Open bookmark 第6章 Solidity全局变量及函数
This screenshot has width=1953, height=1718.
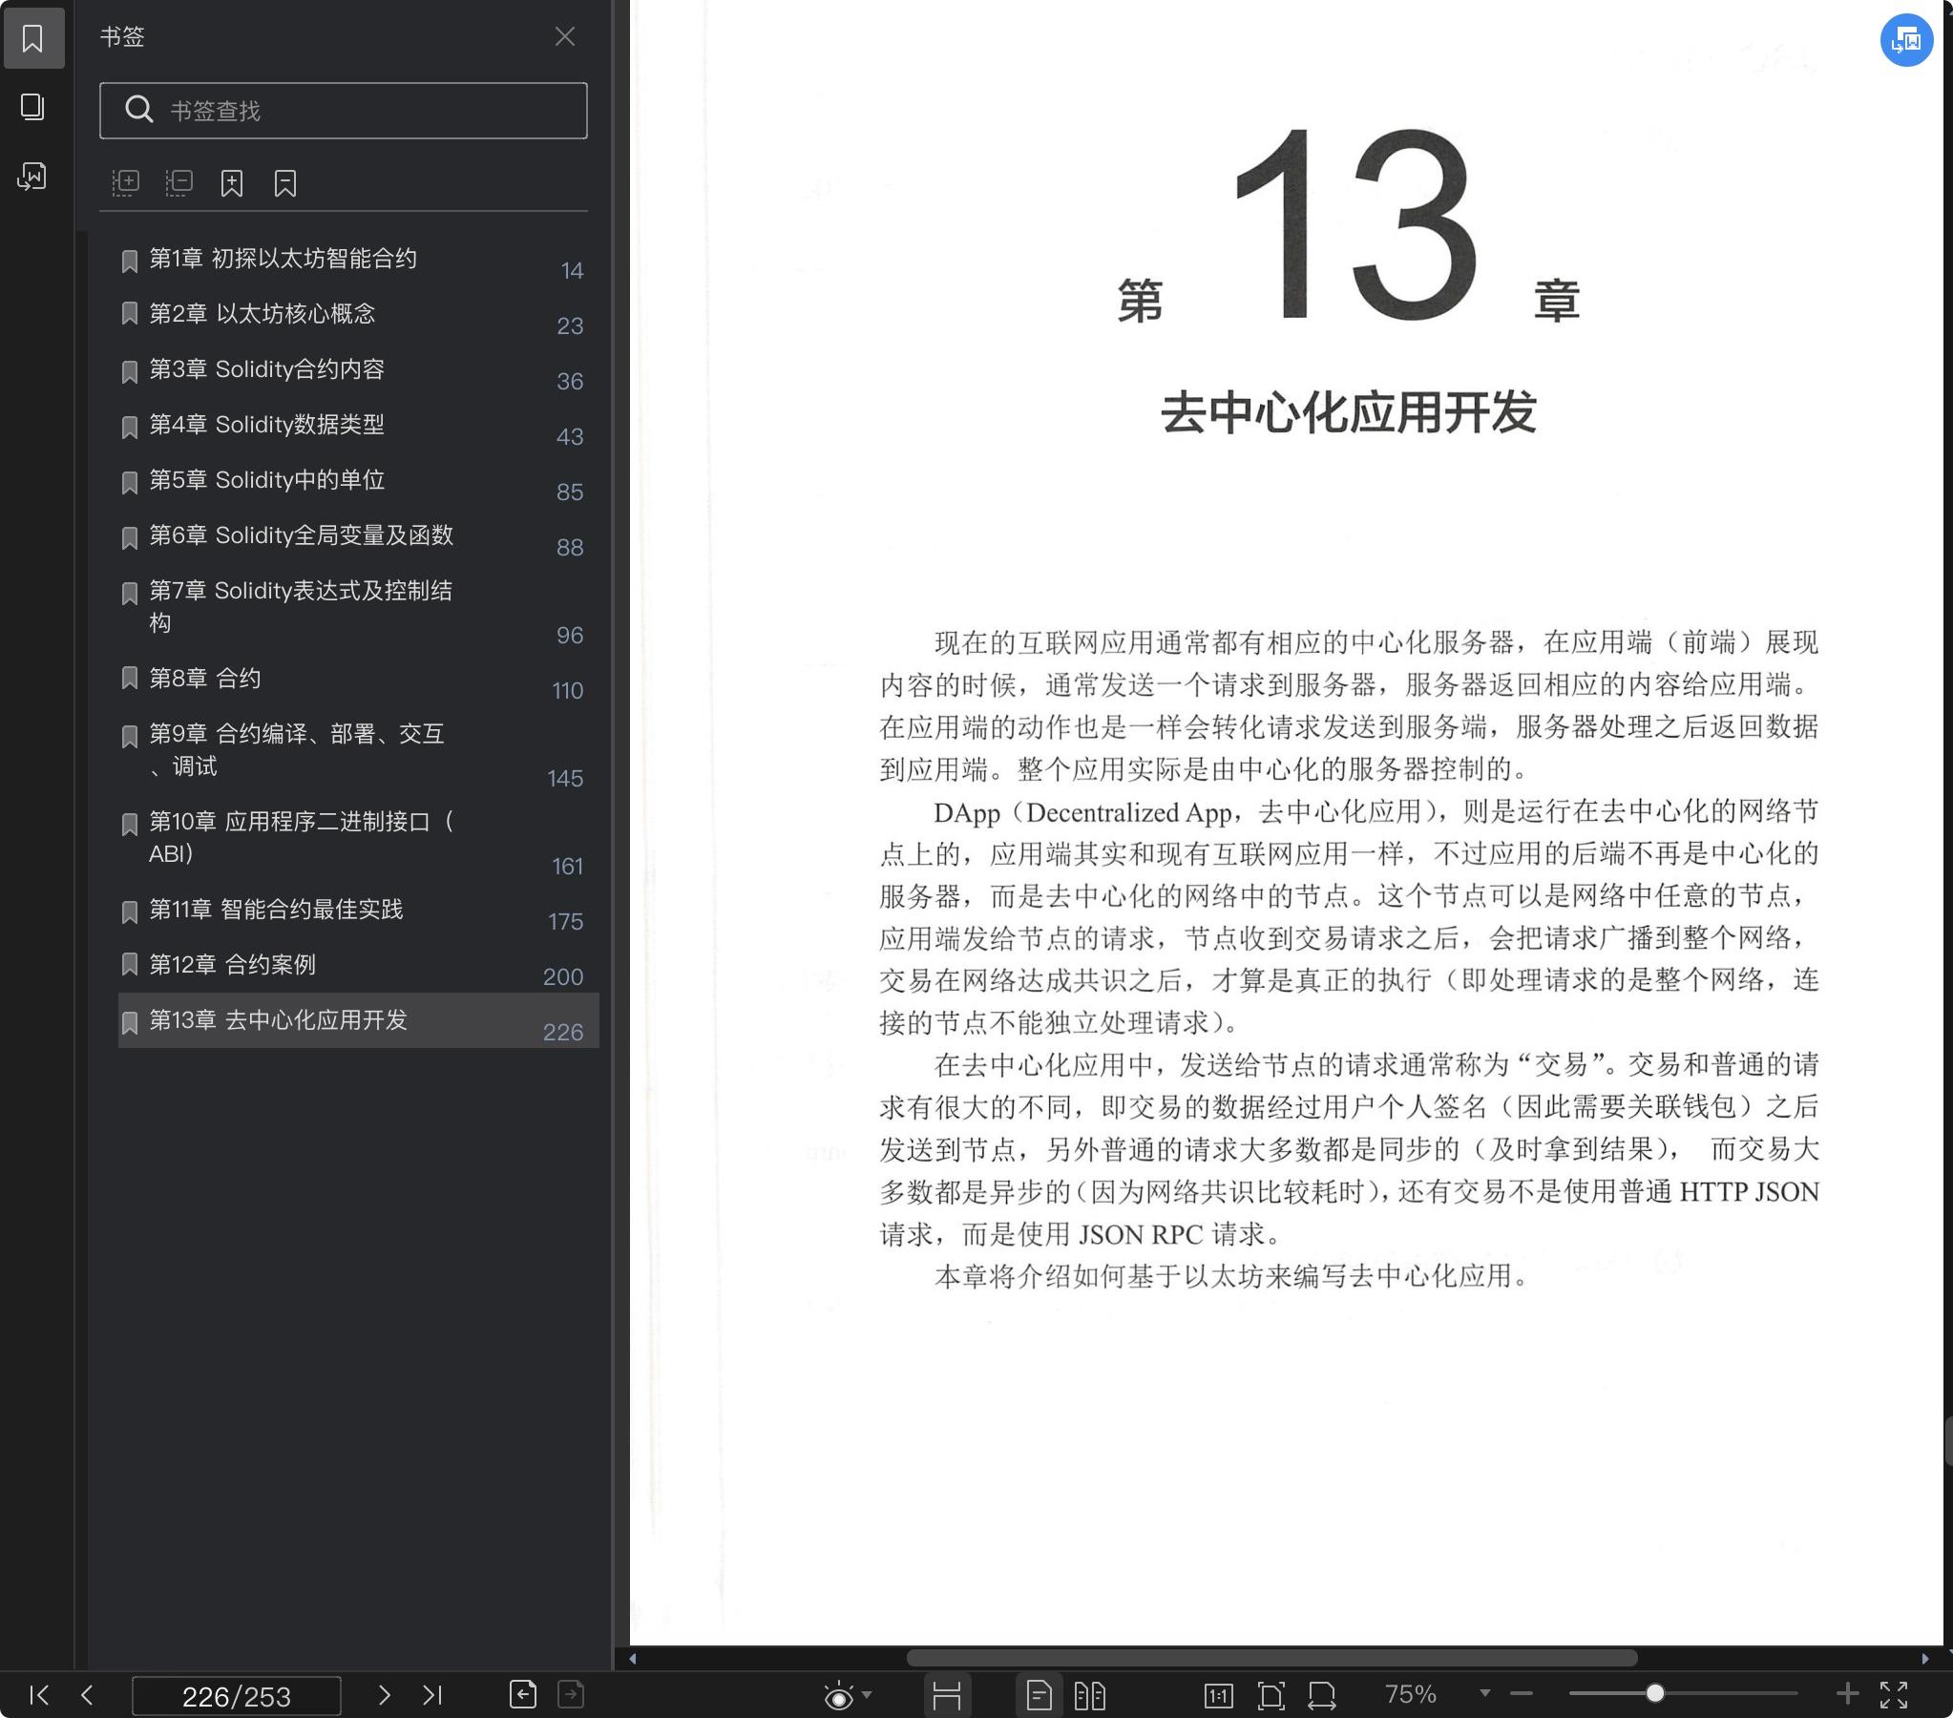point(358,537)
